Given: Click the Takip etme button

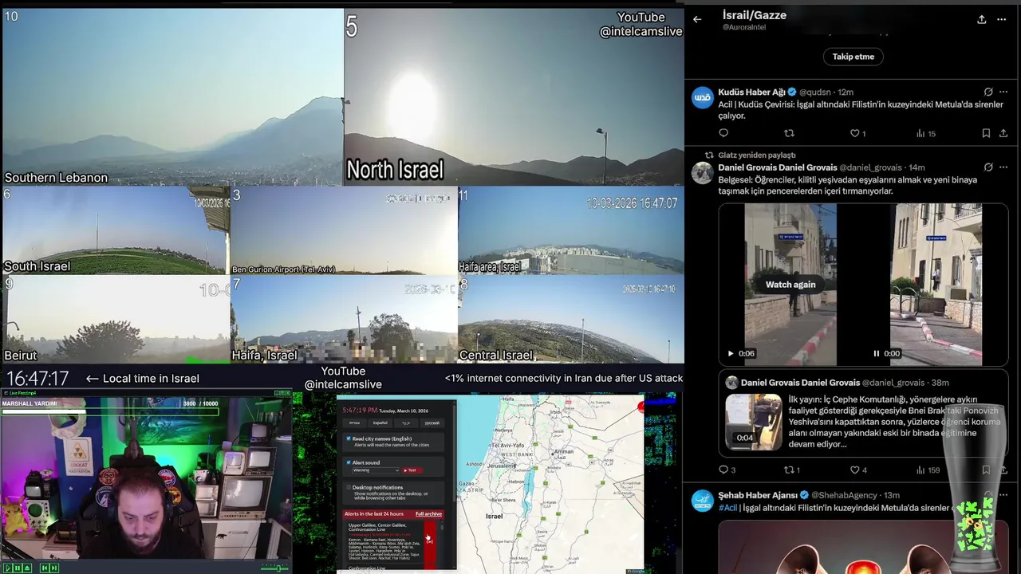Looking at the screenshot, I should pos(853,57).
